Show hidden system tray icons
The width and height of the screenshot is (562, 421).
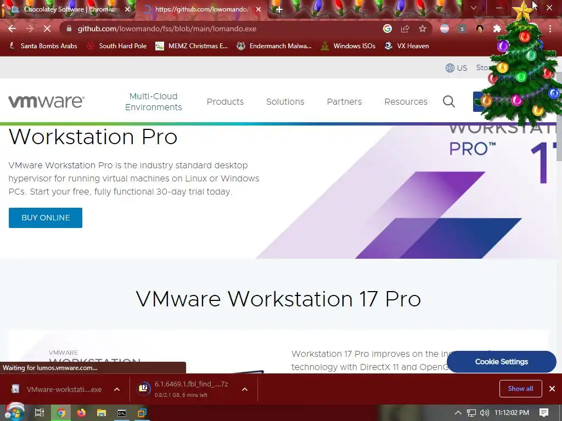point(458,413)
